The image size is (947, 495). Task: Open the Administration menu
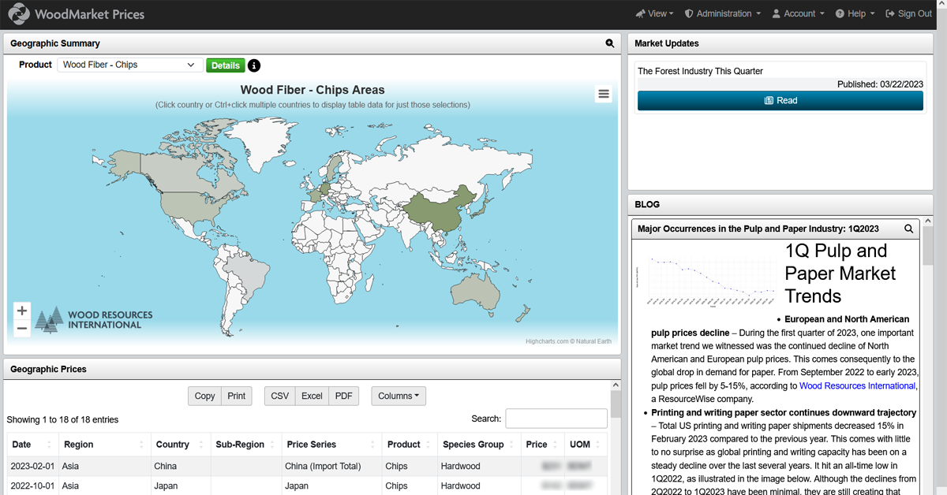(x=723, y=13)
